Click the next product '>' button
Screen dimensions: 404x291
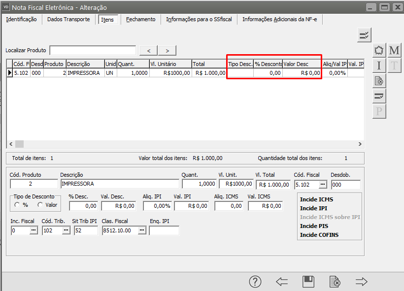point(167,50)
